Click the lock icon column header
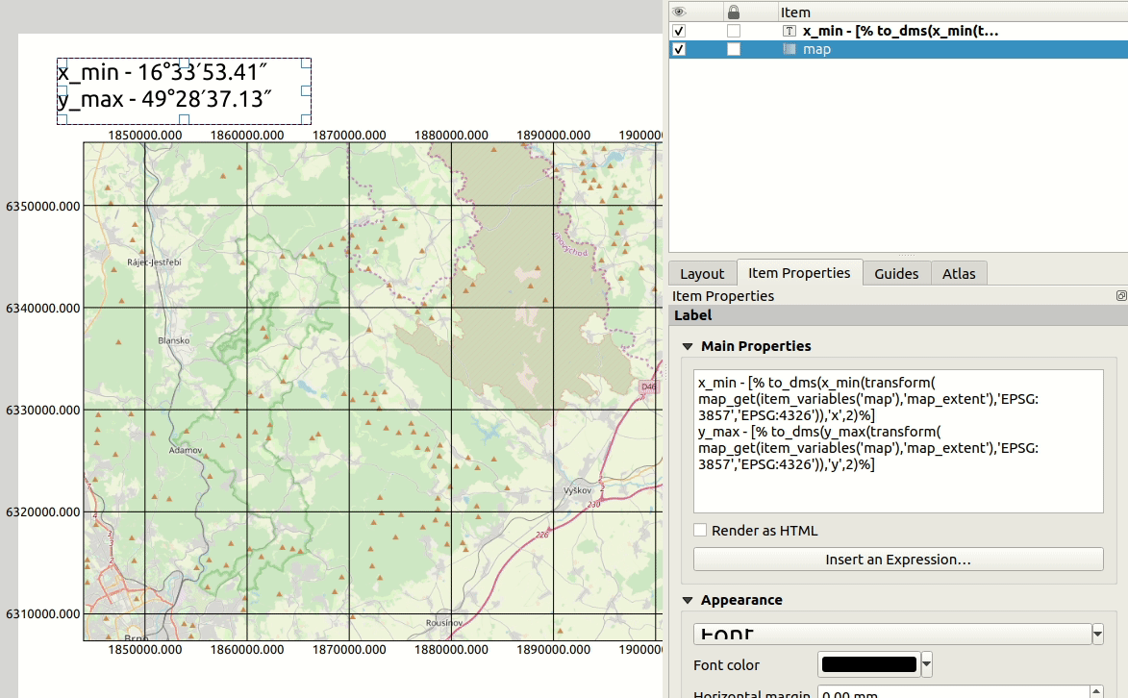This screenshot has width=1128, height=698. click(734, 12)
